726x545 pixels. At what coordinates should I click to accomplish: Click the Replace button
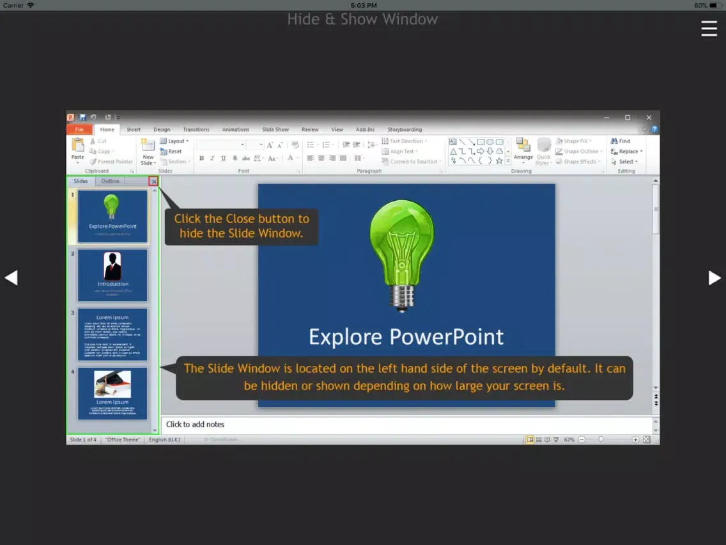[626, 151]
